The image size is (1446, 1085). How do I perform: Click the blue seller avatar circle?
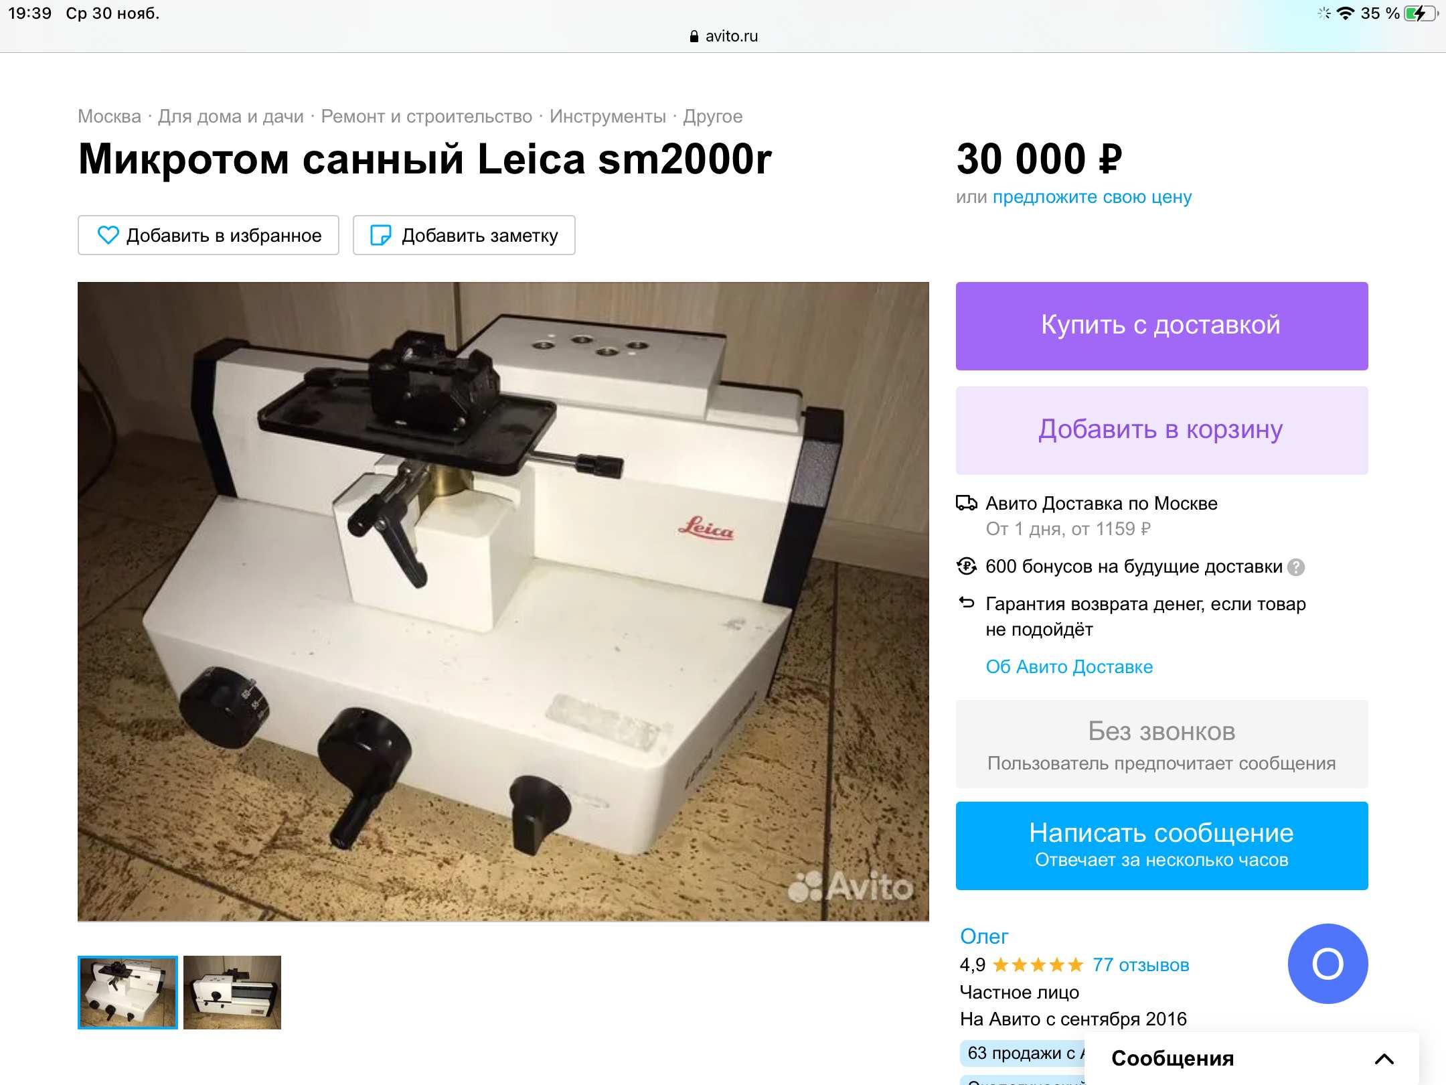tap(1328, 964)
